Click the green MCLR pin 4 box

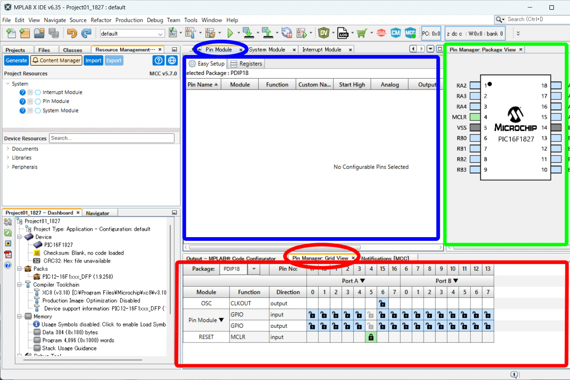(475, 117)
